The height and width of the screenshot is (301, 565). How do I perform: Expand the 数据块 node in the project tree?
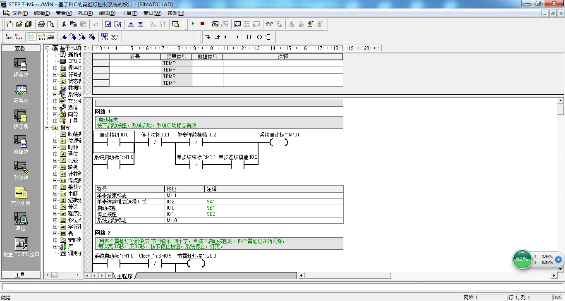55,88
